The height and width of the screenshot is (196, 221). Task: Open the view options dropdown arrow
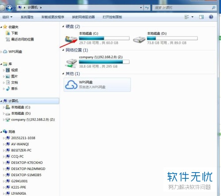pyautogui.click(x=192, y=17)
